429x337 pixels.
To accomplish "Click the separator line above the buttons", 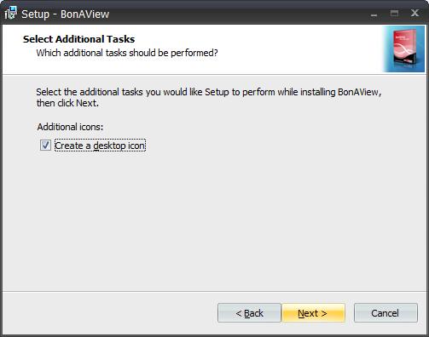I will pos(214,291).
